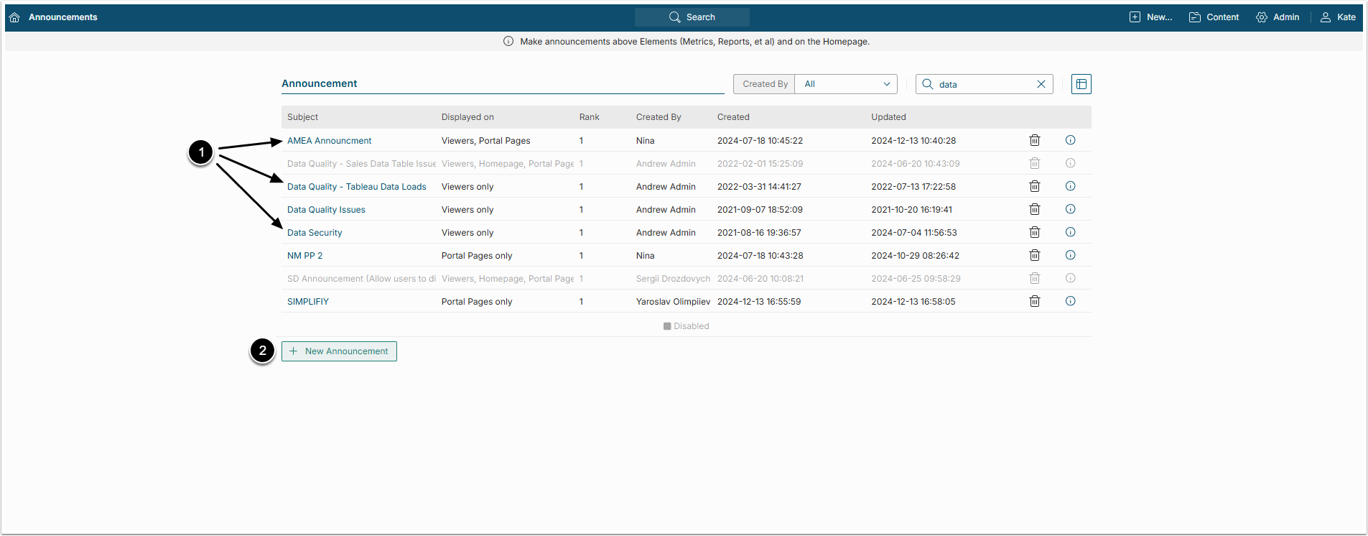Open the column layout icon beside search
The height and width of the screenshot is (536, 1368).
click(1081, 84)
